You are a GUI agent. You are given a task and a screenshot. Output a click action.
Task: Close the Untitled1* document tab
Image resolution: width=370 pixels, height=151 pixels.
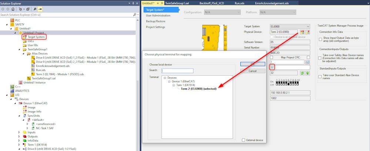click(x=162, y=3)
